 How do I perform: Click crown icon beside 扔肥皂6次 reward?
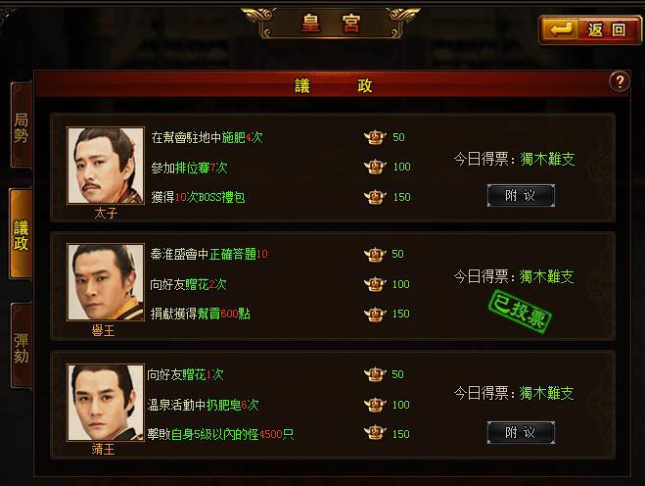tap(375, 405)
